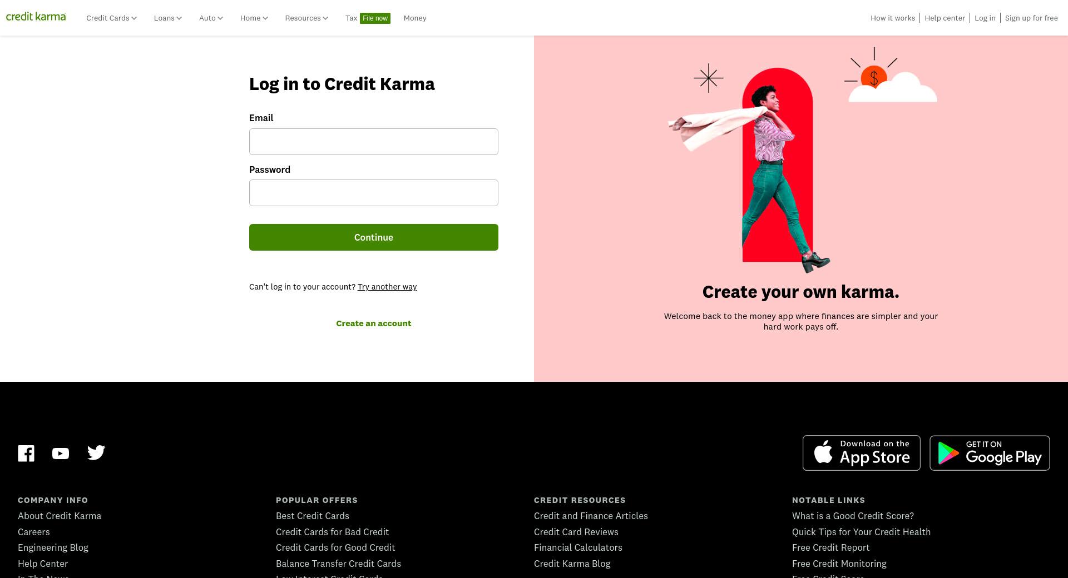Open the Money menu item

coord(415,18)
